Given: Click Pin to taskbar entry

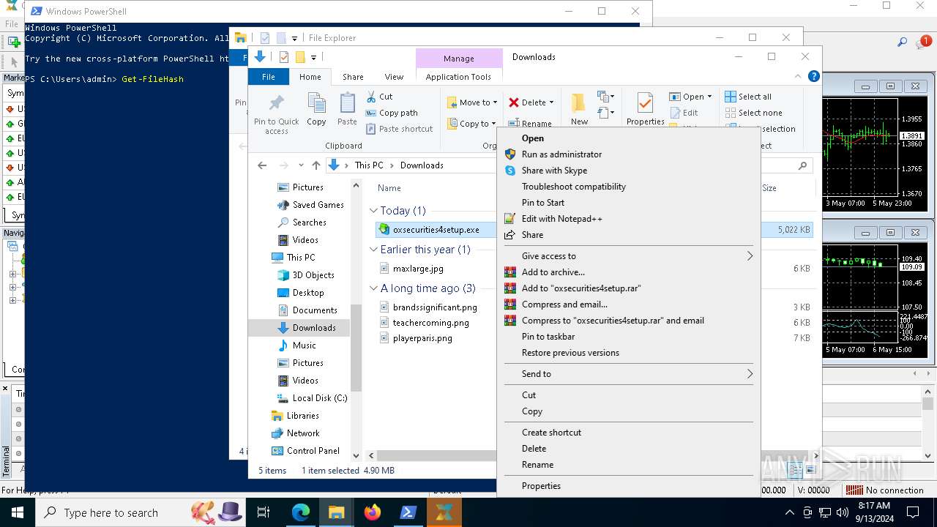Looking at the screenshot, I should point(548,337).
